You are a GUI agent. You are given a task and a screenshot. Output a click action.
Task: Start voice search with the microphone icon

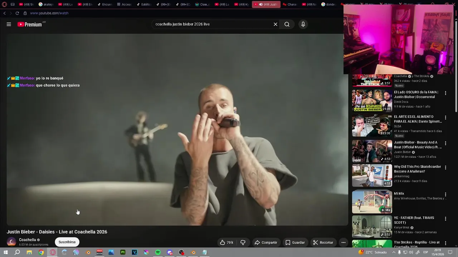pos(303,24)
